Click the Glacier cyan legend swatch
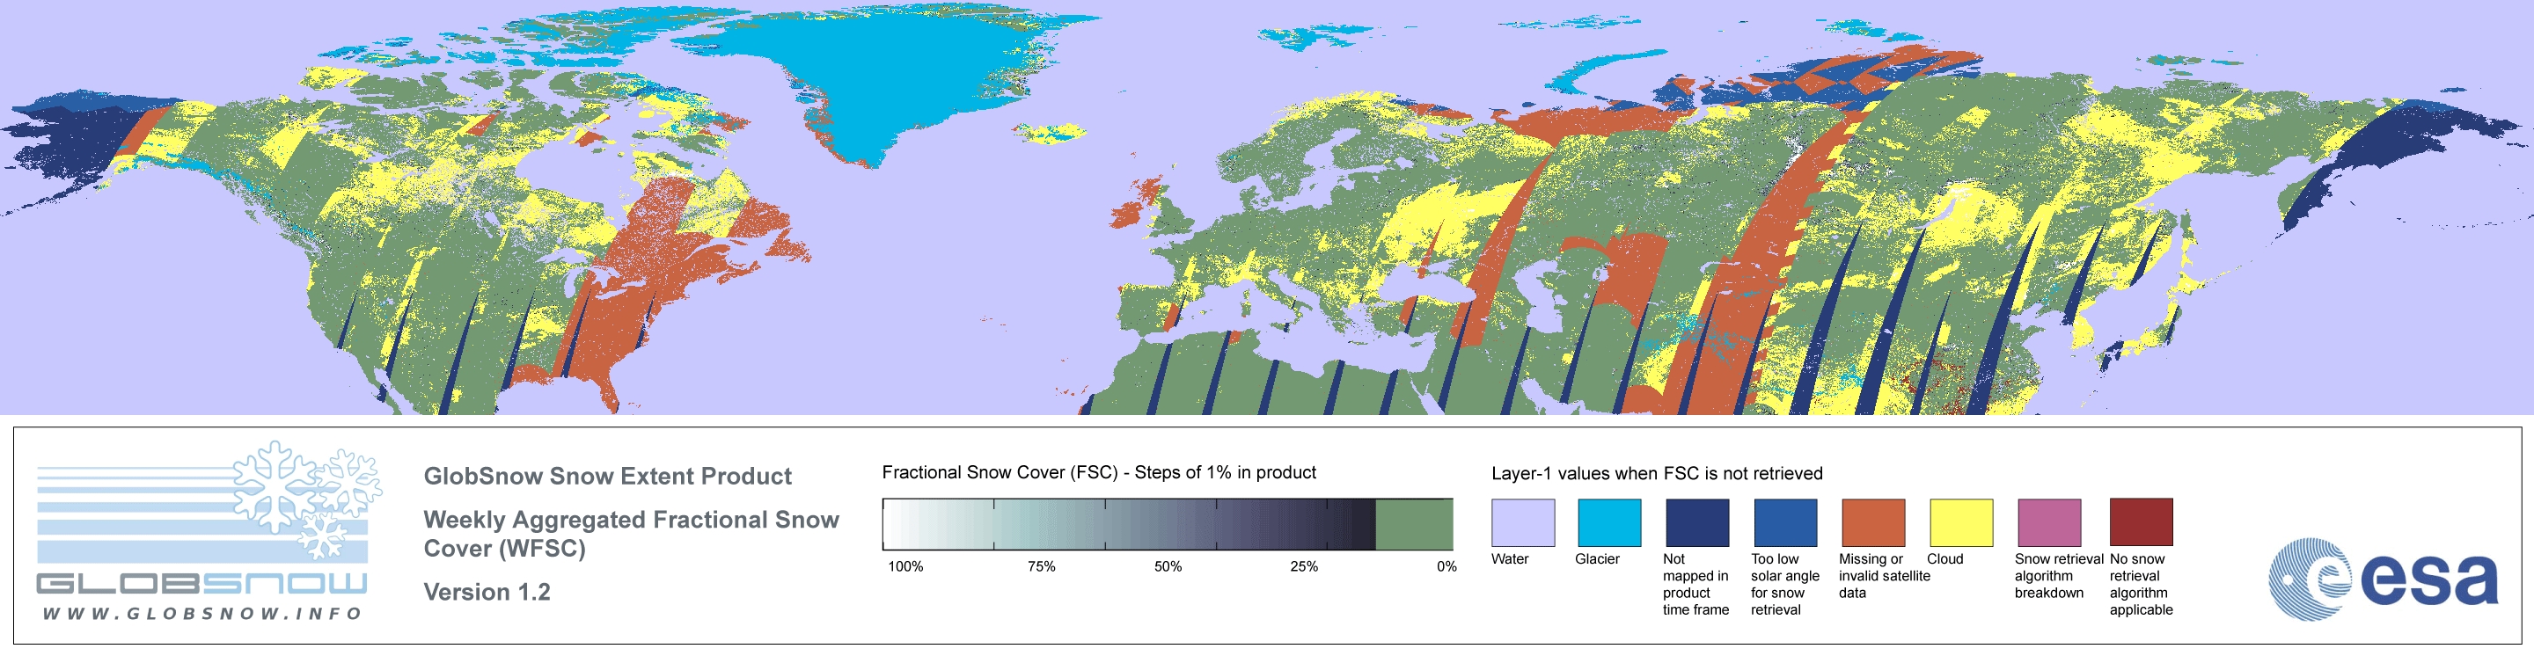The height and width of the screenshot is (656, 2534). 1609,522
